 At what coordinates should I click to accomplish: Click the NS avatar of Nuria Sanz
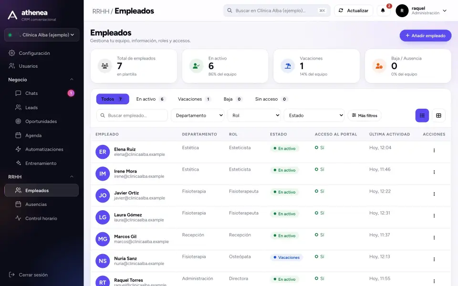tap(103, 261)
